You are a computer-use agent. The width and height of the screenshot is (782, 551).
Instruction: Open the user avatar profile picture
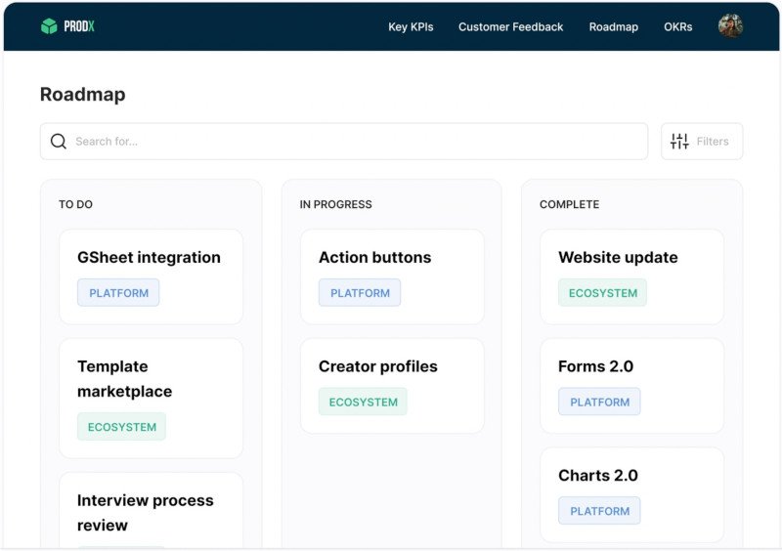coord(730,26)
